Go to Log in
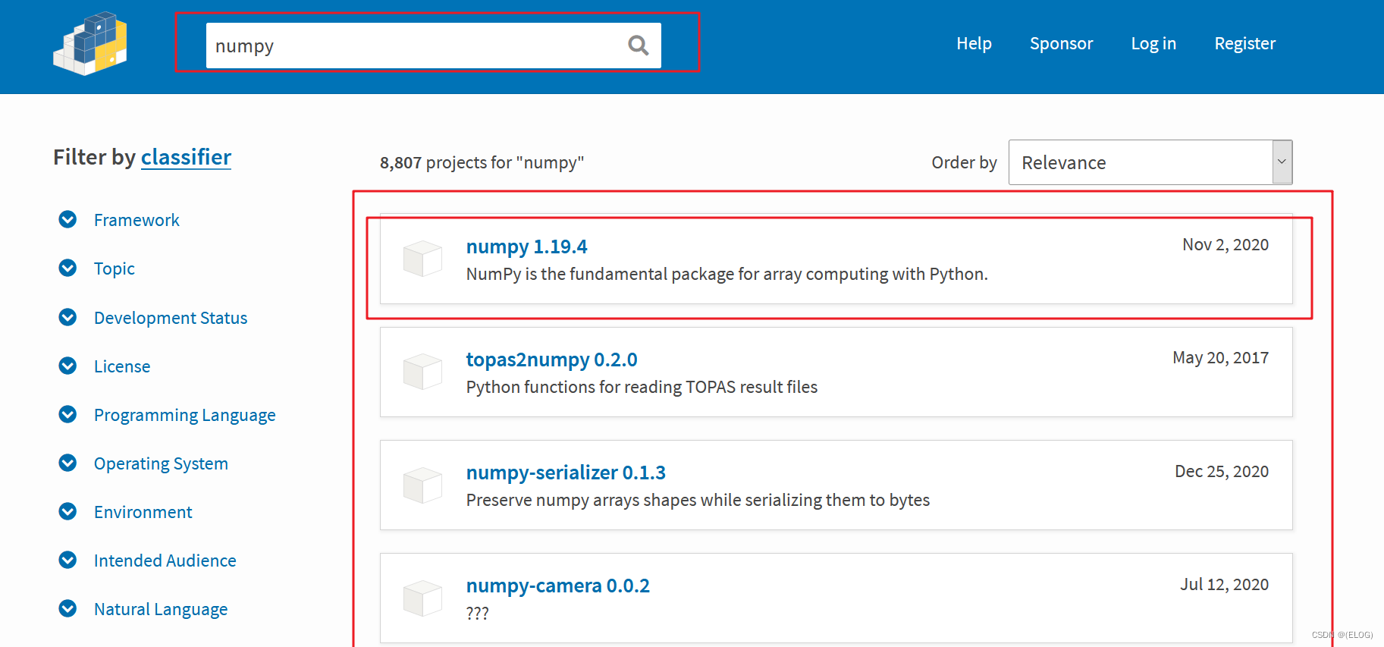 pyautogui.click(x=1153, y=43)
